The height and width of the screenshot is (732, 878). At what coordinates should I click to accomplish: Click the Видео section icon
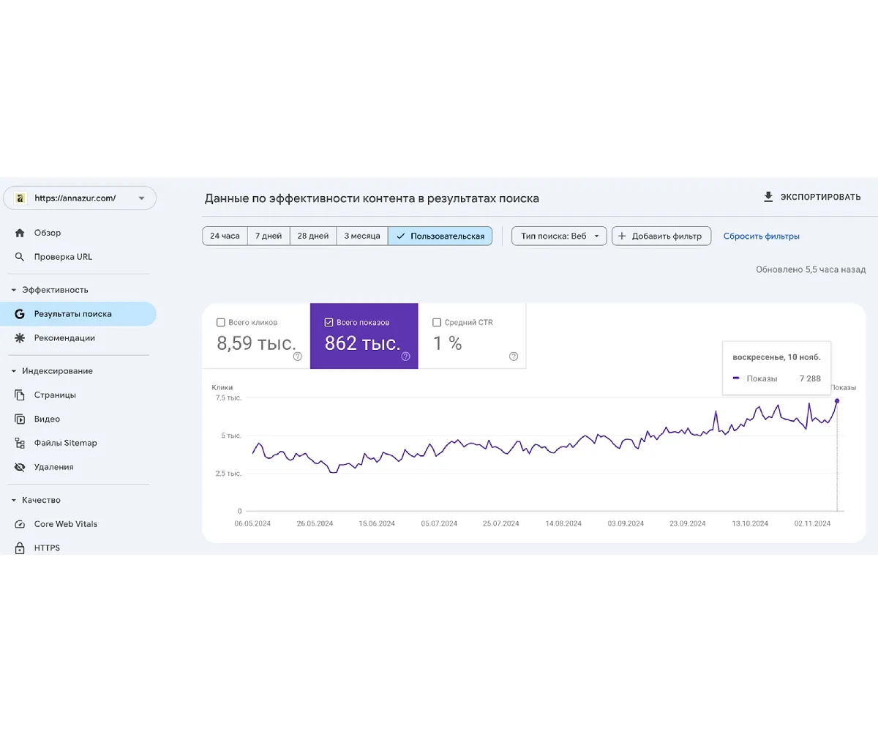[x=20, y=419]
